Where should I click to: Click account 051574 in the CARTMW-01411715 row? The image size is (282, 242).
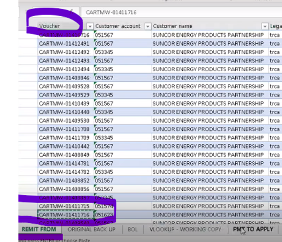[123, 206]
